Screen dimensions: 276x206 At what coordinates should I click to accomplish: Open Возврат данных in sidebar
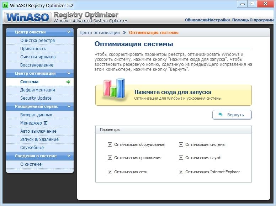(x=40, y=115)
